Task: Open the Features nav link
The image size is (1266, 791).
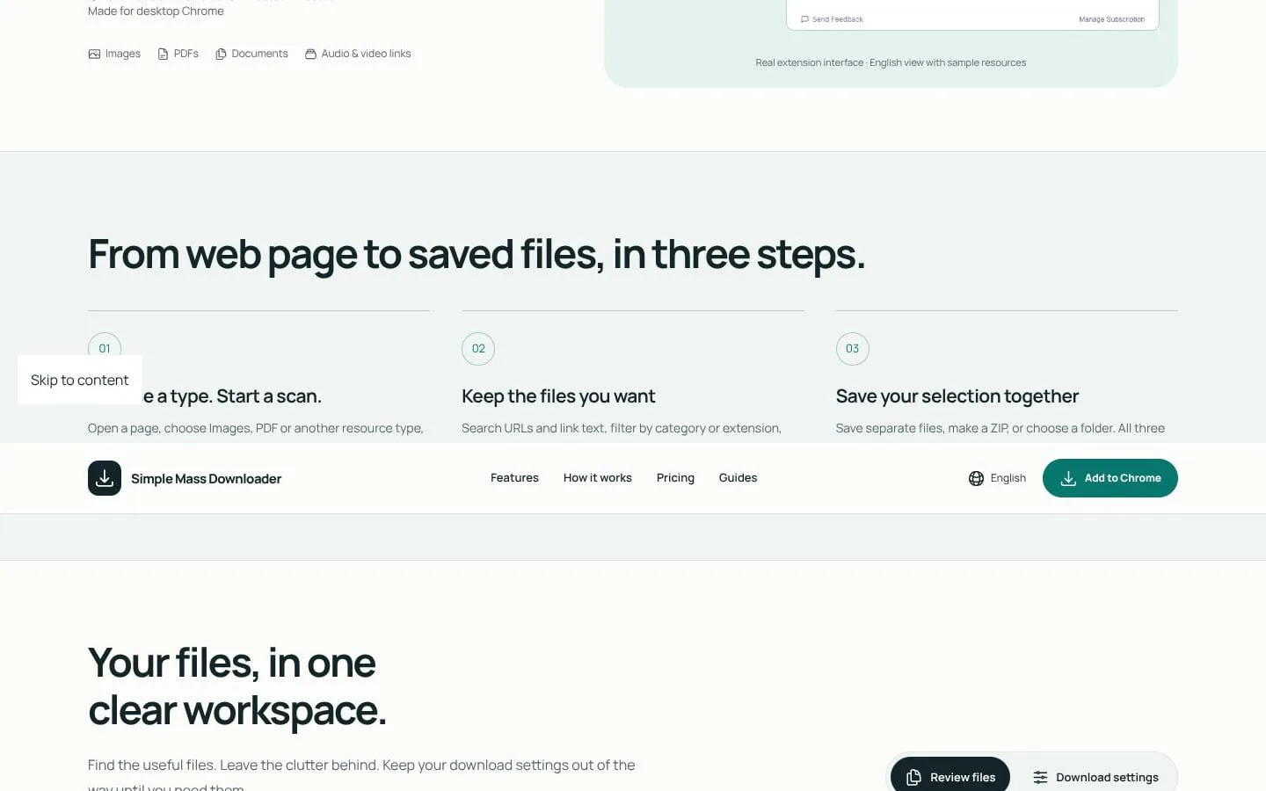Action: tap(514, 478)
